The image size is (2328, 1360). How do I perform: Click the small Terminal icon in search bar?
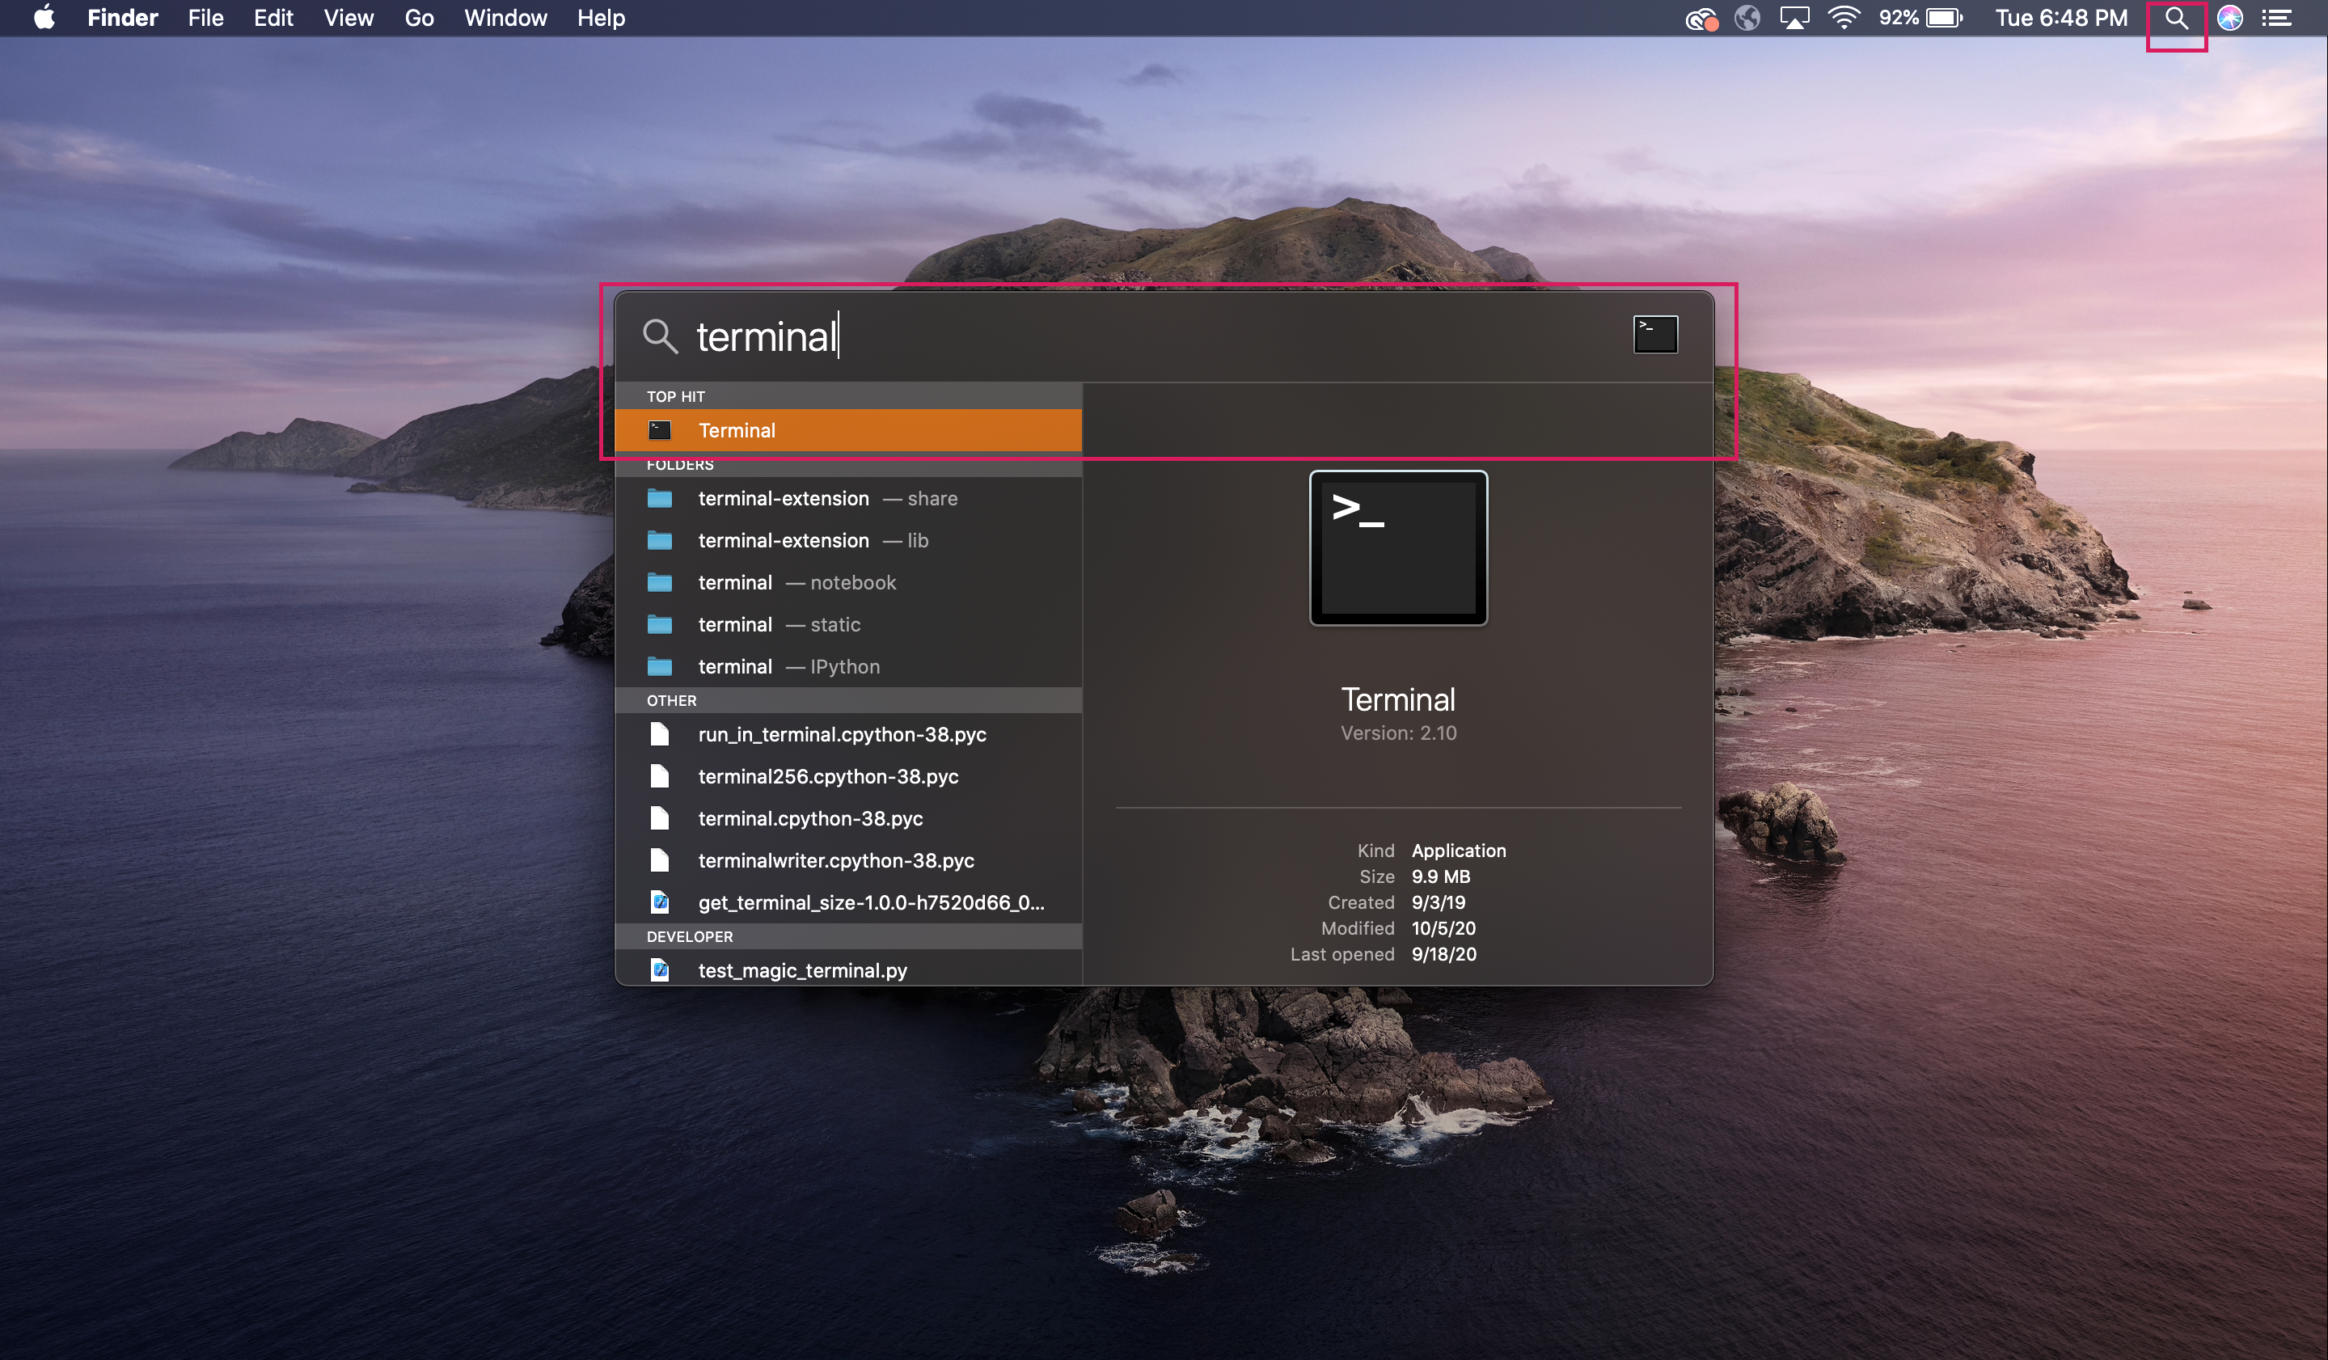click(x=1655, y=334)
